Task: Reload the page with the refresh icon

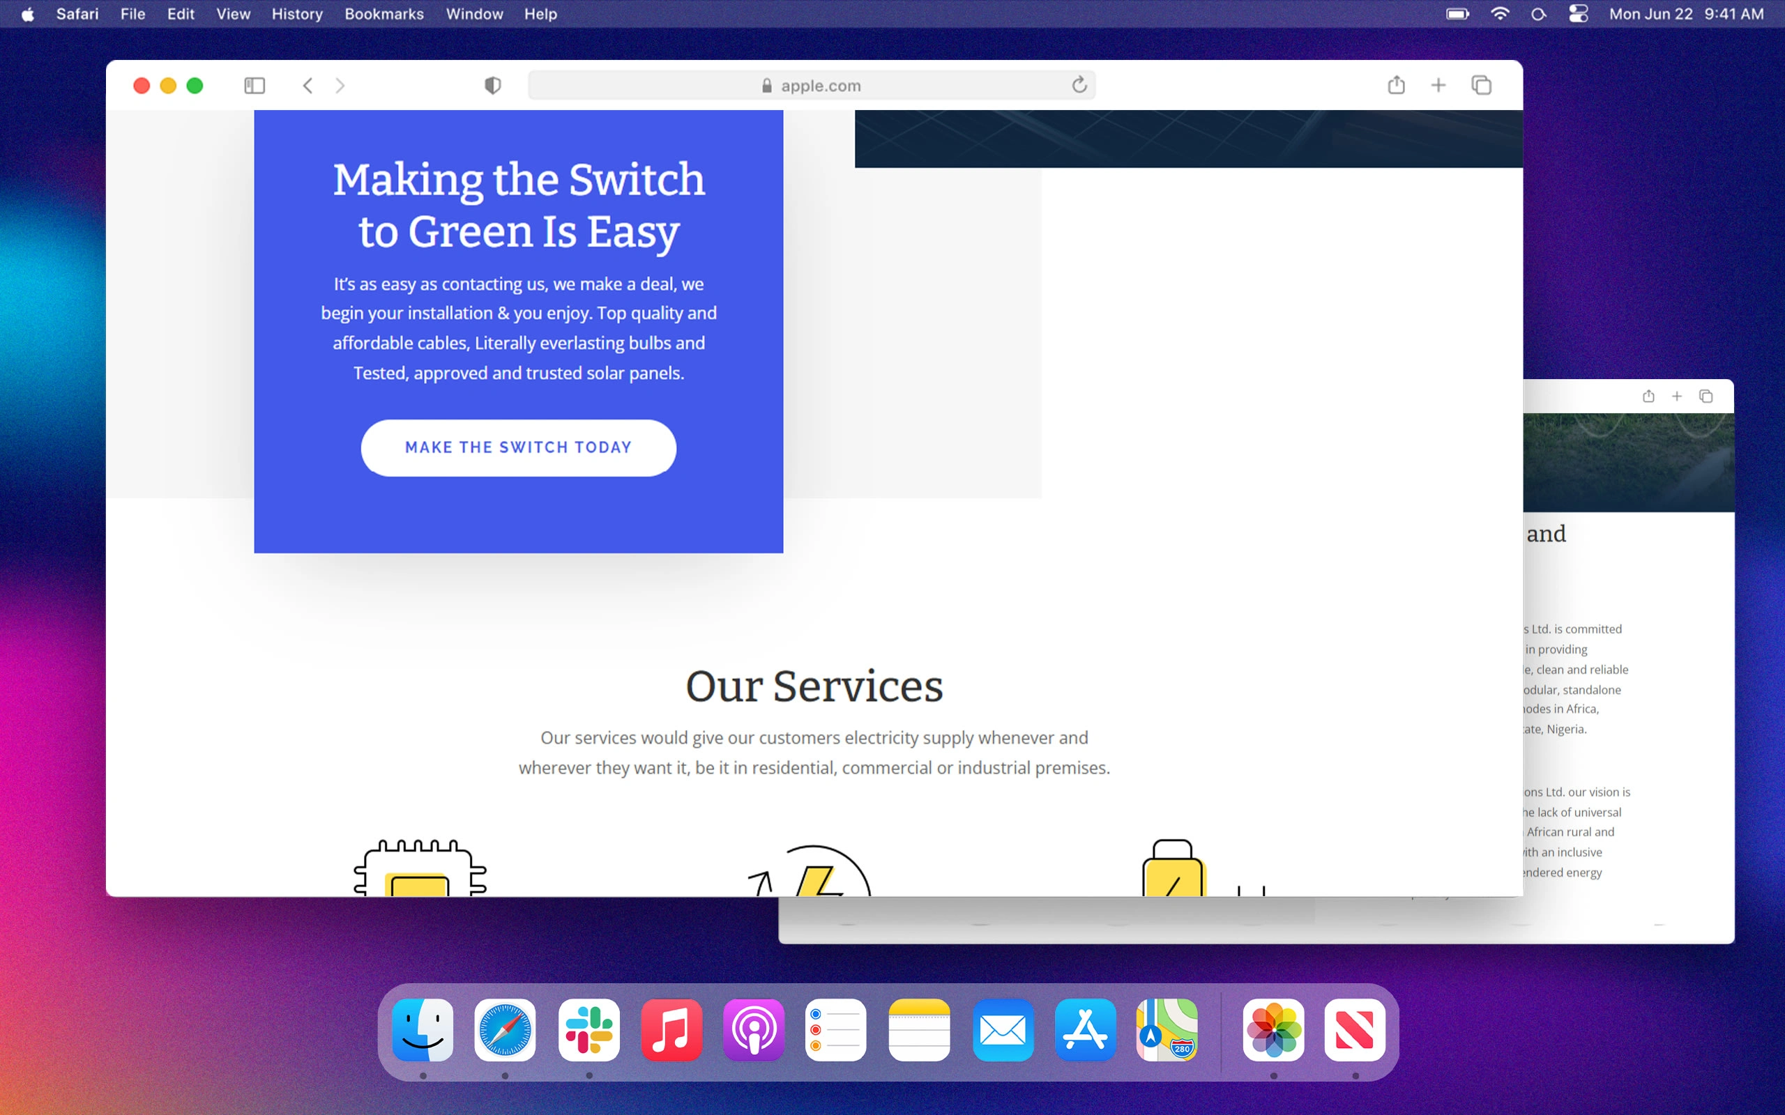Action: tap(1079, 86)
